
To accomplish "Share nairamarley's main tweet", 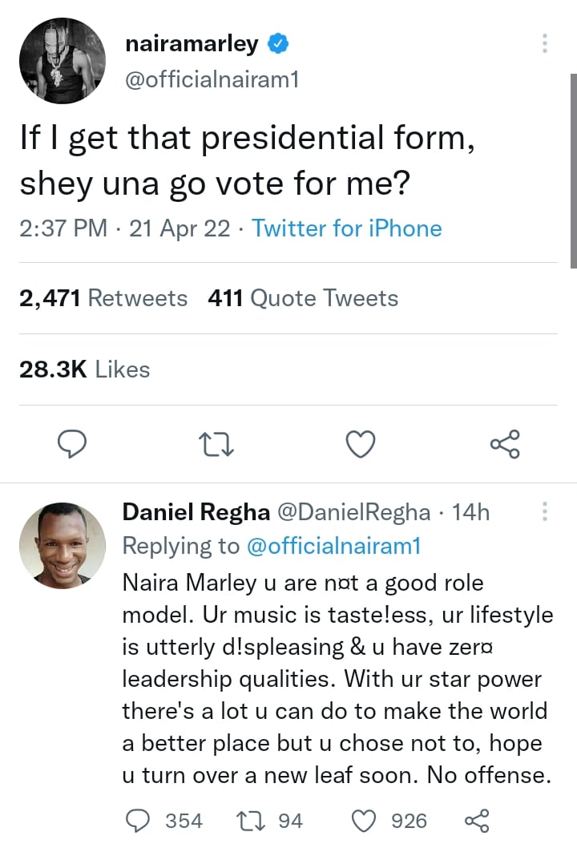I will pyautogui.click(x=505, y=443).
